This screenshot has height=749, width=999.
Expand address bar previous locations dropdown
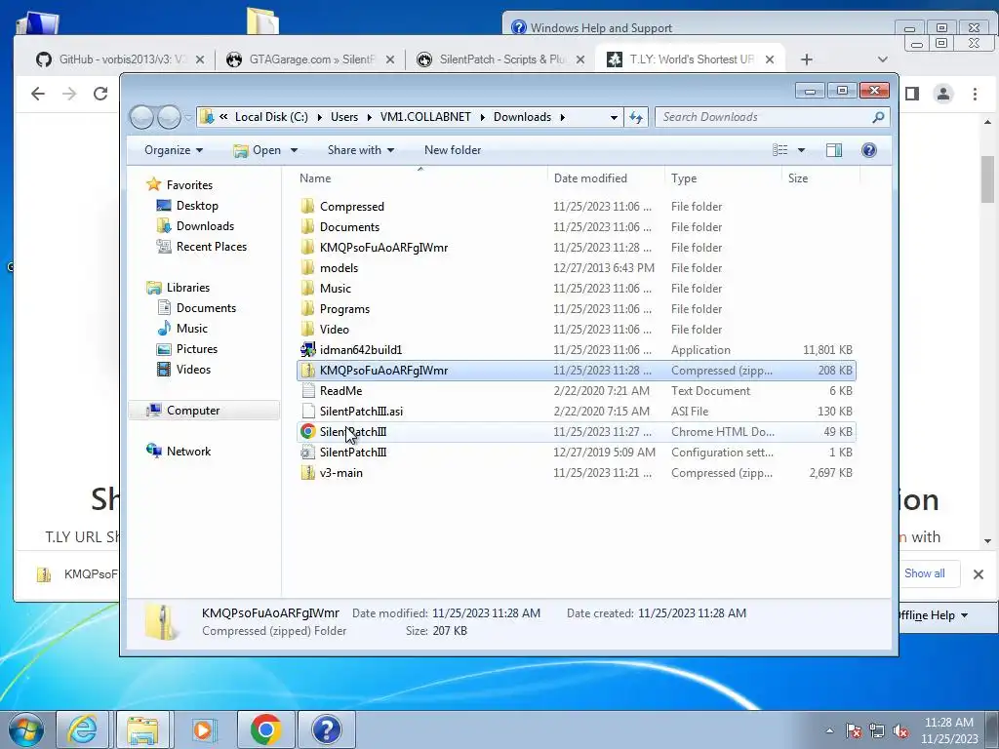coord(614,117)
